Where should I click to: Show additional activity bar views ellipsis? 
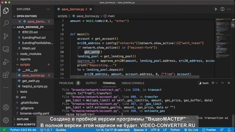point(6,87)
